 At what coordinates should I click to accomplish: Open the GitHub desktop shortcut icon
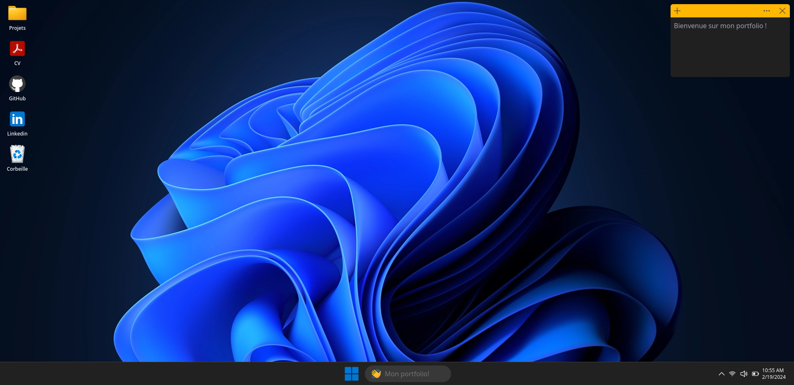[17, 84]
